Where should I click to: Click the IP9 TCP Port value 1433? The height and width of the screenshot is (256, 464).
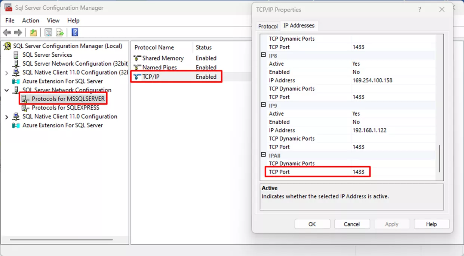click(358, 147)
